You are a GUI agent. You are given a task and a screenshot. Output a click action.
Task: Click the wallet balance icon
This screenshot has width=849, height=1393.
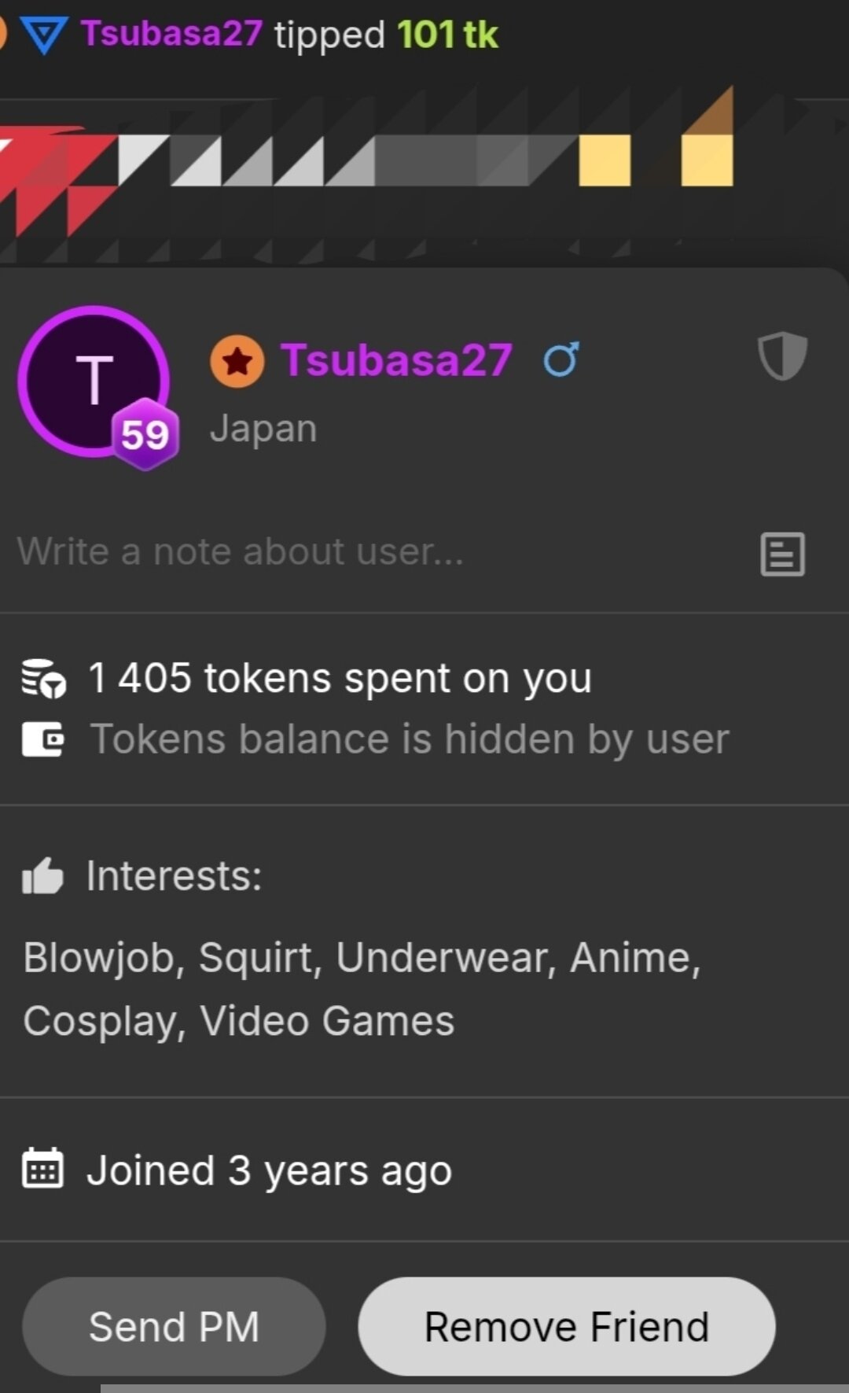click(43, 739)
